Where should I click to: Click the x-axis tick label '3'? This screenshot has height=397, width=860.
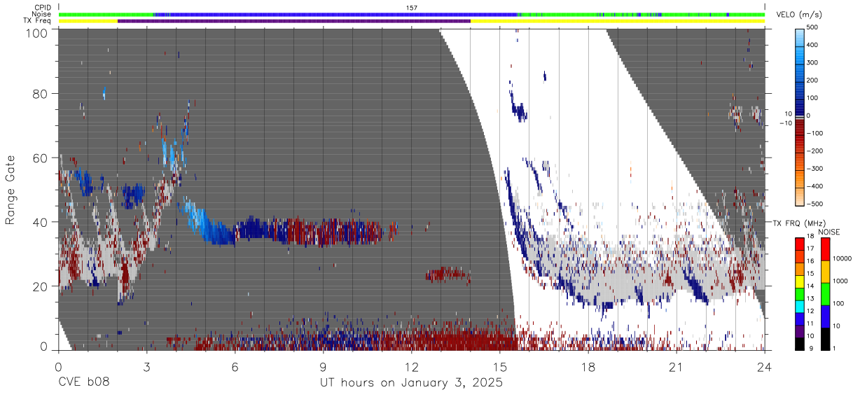point(146,366)
